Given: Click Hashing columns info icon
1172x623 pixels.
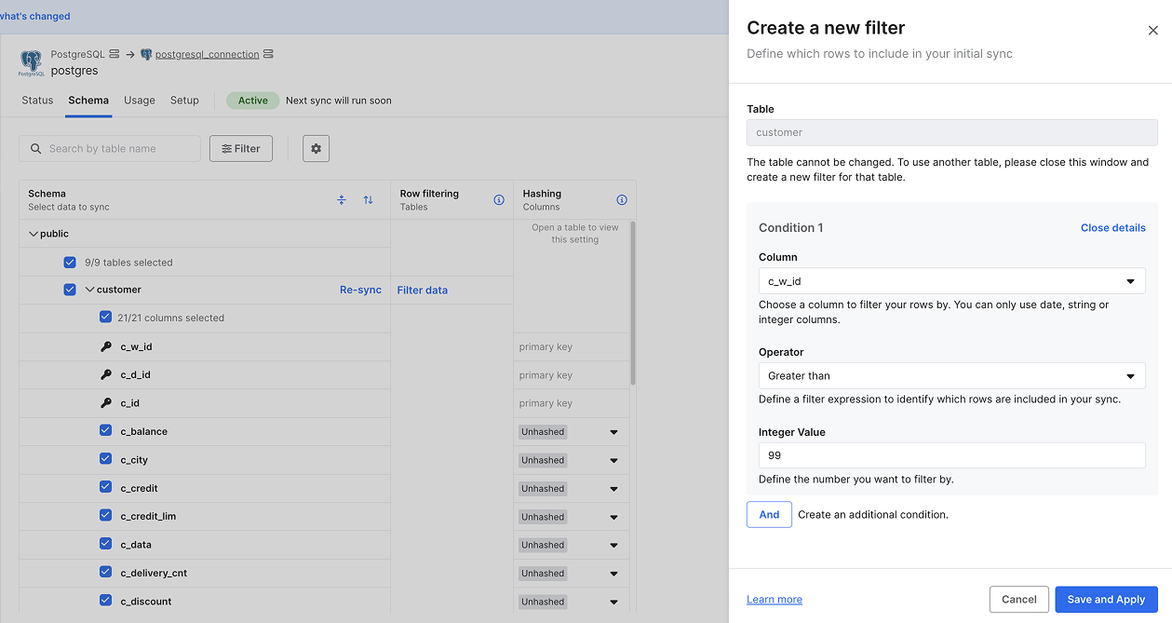Looking at the screenshot, I should 622,200.
